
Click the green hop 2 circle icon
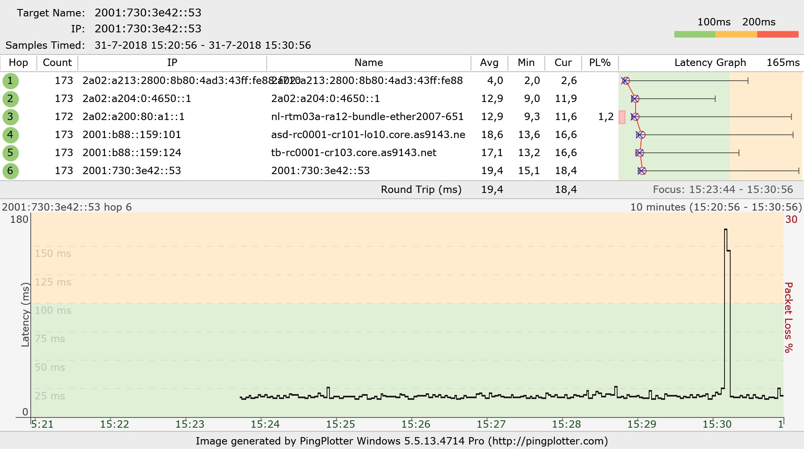click(10, 99)
